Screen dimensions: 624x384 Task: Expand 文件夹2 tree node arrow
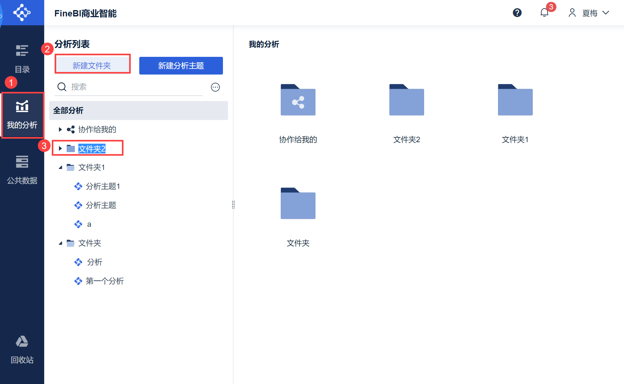click(x=60, y=148)
